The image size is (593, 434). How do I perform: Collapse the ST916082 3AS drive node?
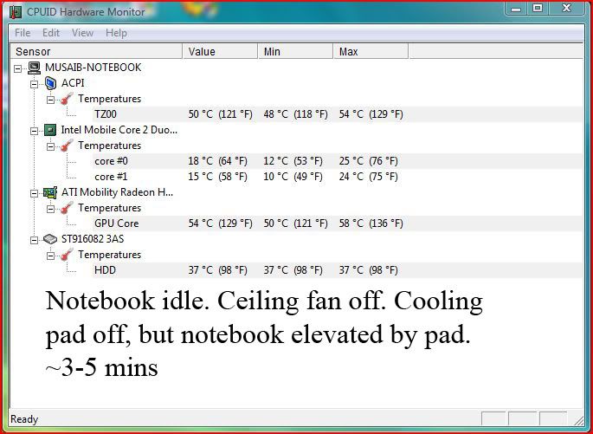[x=35, y=240]
